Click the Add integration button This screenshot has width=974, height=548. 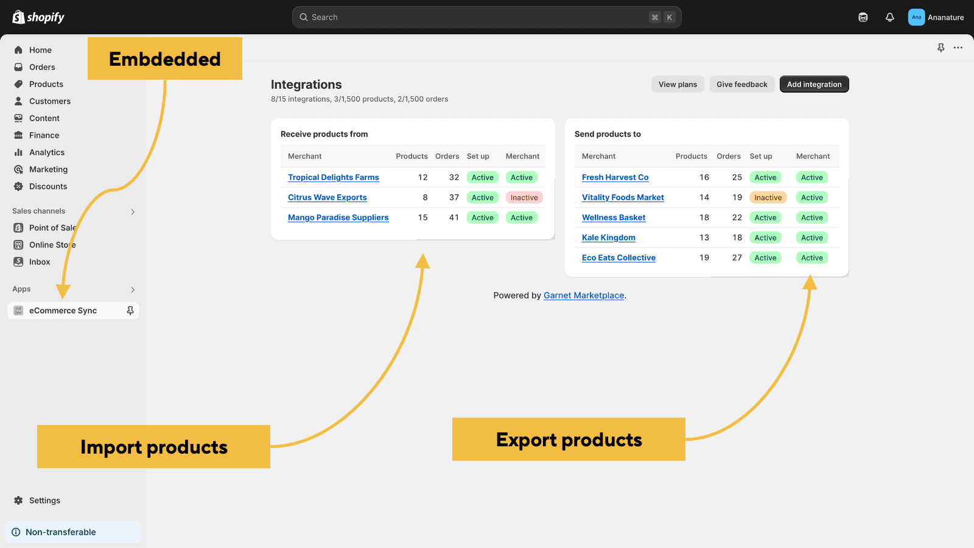click(814, 84)
